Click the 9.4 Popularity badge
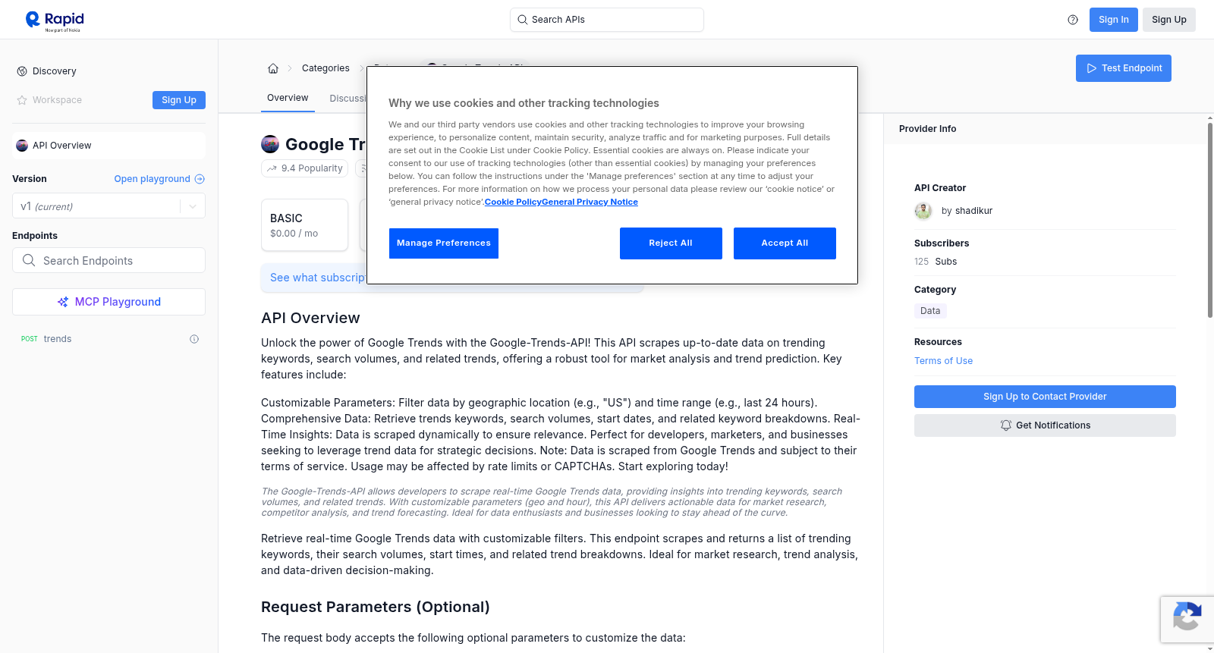Image resolution: width=1214 pixels, height=653 pixels. click(304, 168)
